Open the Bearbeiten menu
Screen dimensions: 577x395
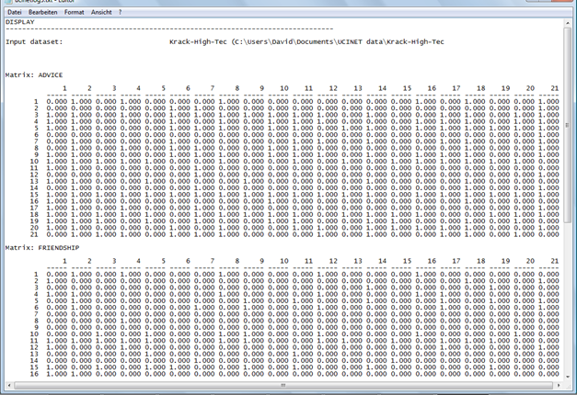pyautogui.click(x=42, y=12)
